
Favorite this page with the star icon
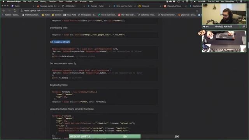[197, 10]
